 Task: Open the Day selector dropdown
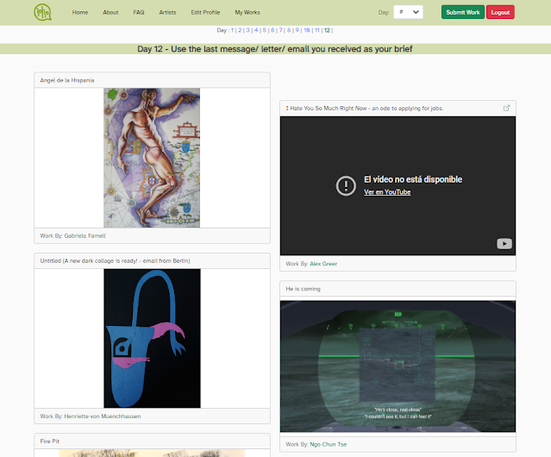(x=408, y=12)
